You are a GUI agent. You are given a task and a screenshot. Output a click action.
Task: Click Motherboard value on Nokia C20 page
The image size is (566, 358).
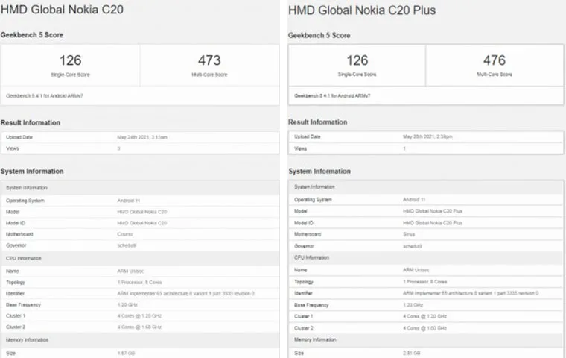click(x=125, y=234)
